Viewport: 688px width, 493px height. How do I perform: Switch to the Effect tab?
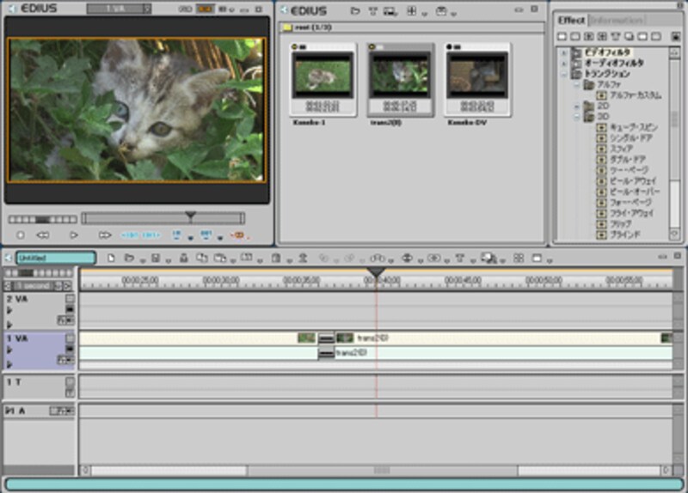coord(571,20)
